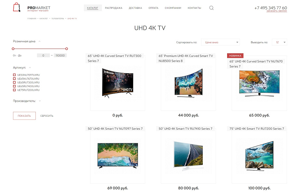This screenshot has width=300, height=195.
Task: Open the Выводить по items-per-page dropdown
Action: pyautogui.click(x=279, y=42)
